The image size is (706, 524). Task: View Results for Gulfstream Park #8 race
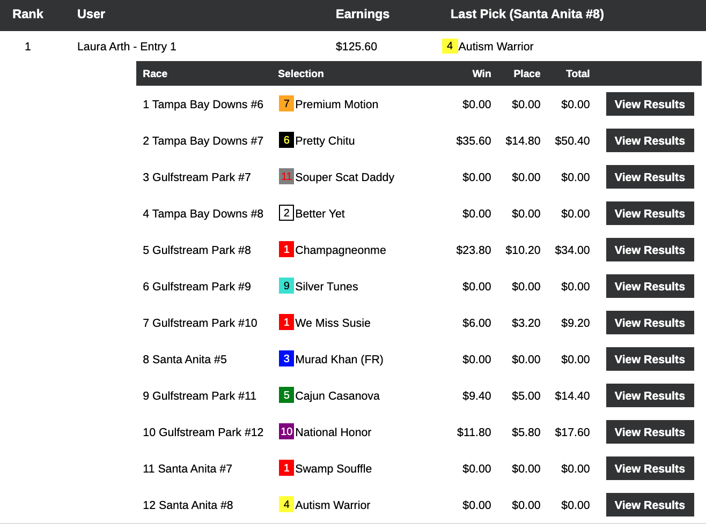[649, 250]
